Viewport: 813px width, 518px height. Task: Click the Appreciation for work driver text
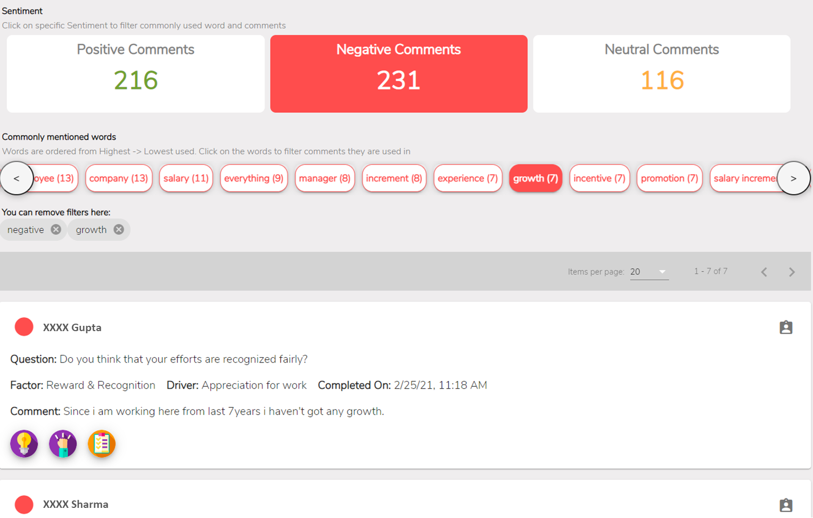coord(254,385)
